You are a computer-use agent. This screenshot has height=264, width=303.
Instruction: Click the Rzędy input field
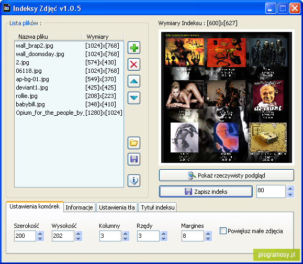pyautogui.click(x=148, y=236)
